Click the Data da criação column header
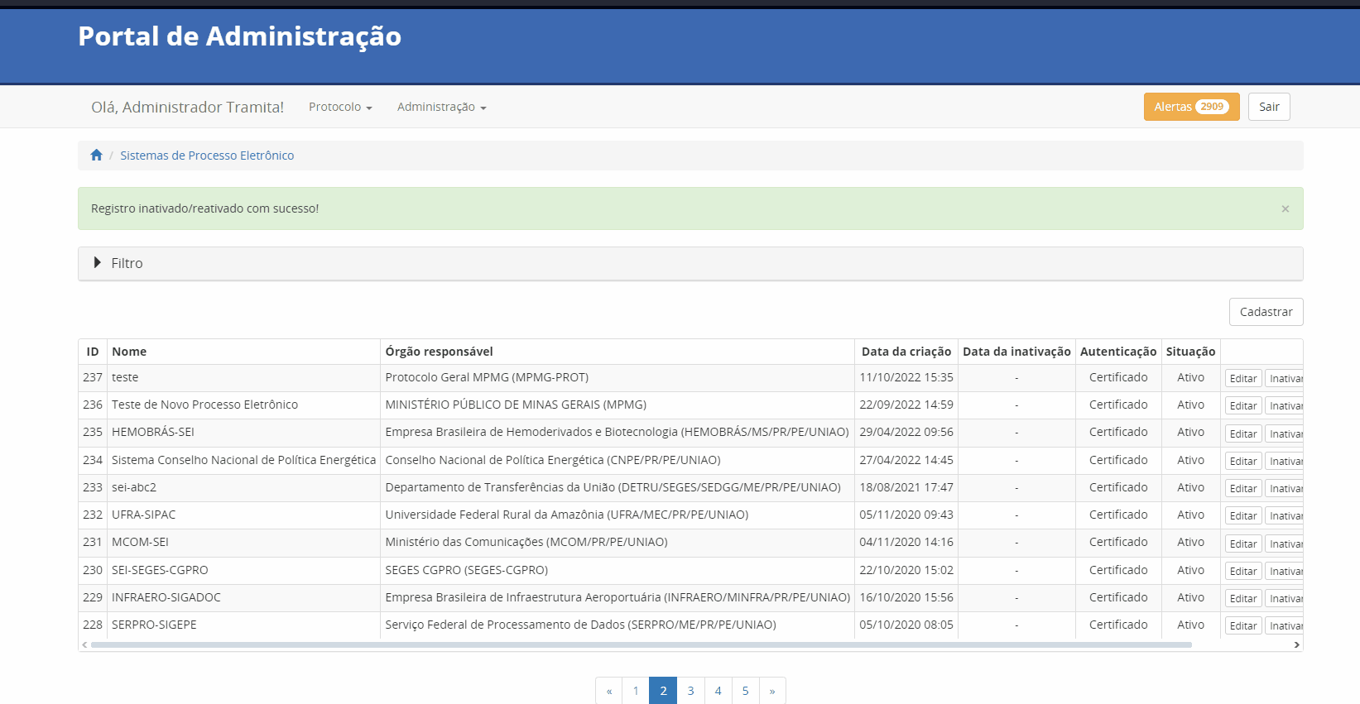 coord(906,352)
